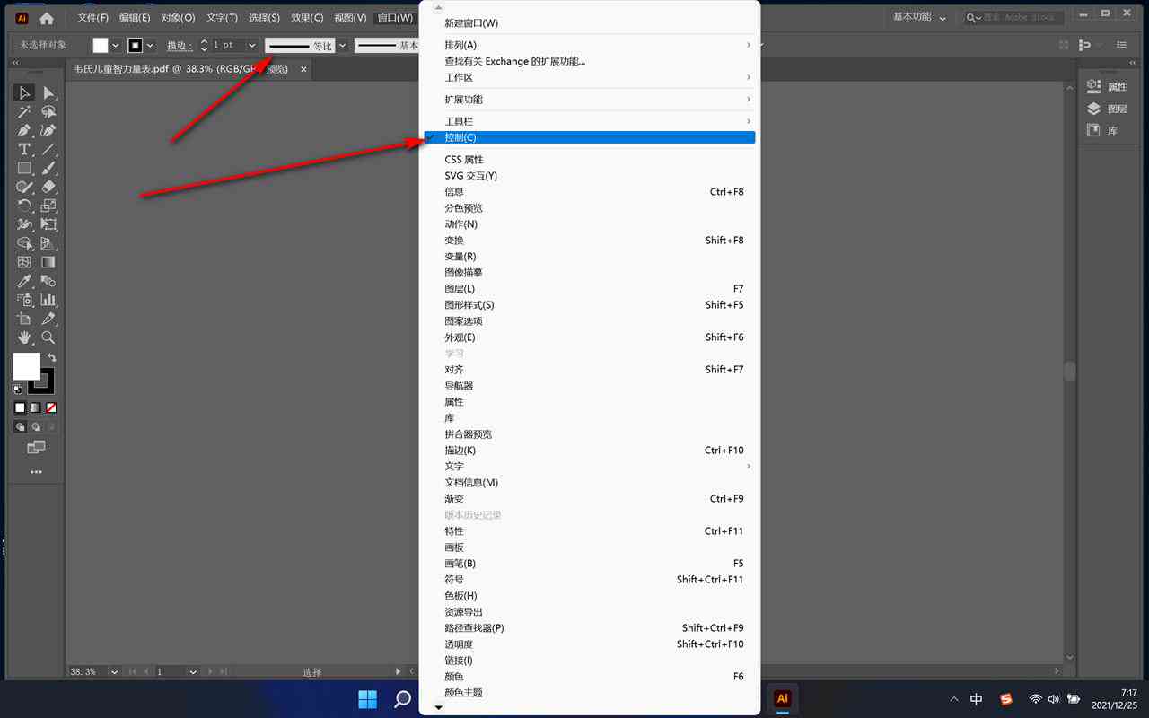The image size is (1149, 718).
Task: Select the Free Transform tool
Action: click(x=48, y=225)
